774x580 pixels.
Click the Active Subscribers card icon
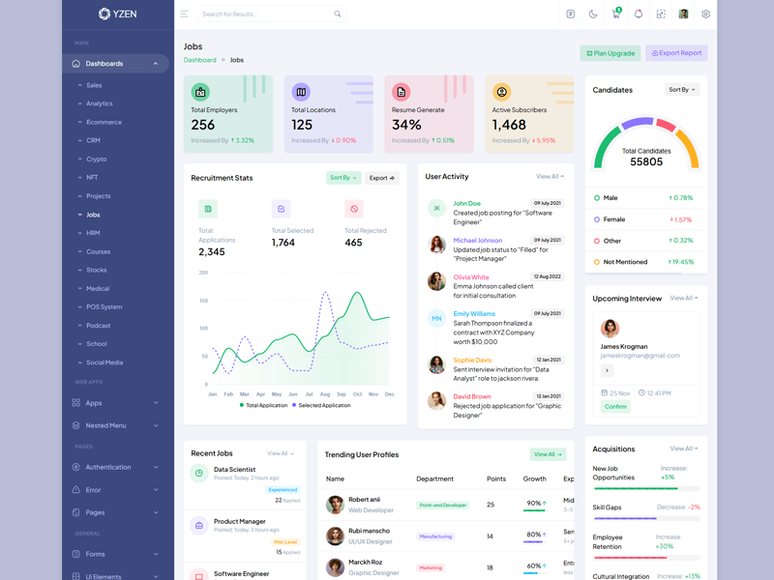[501, 92]
